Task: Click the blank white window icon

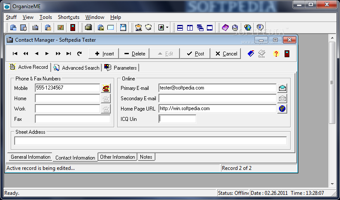Action: [111, 28]
